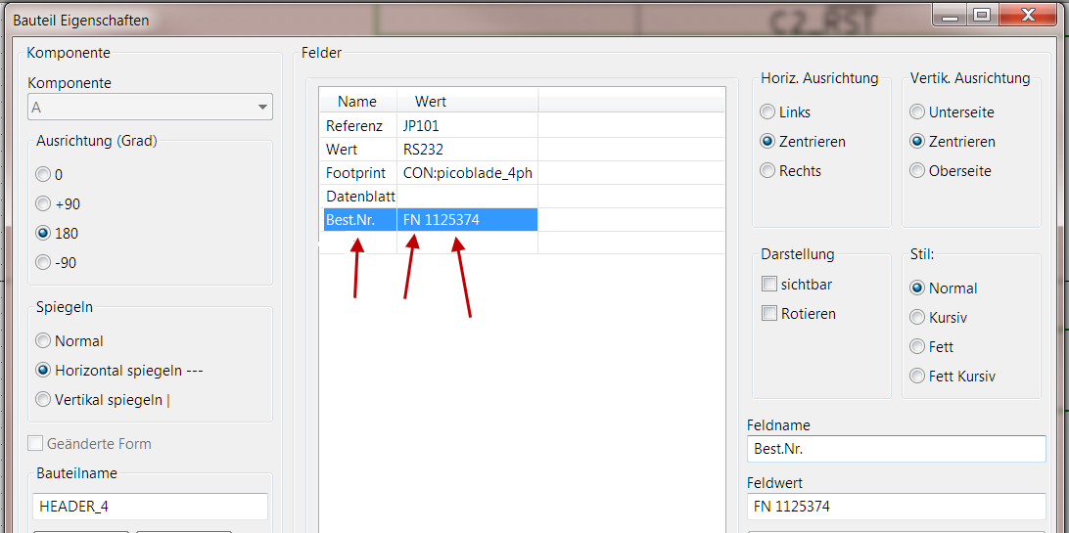This screenshot has height=533, width=1069.
Task: Select the +90 degree Ausrichtung option
Action: point(43,203)
